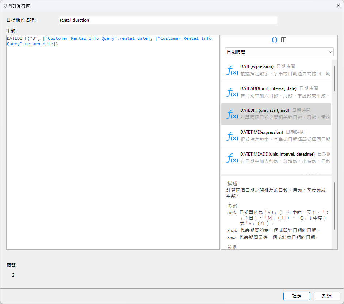Click the 目標欄位名稱 field with rental_duration
Screen dimensions: 344x304
click(x=168, y=20)
